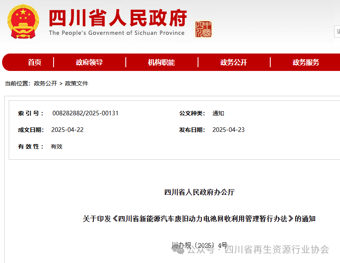The height and width of the screenshot is (263, 340).
Task: Click the 成文日期 value 2025-04-22
Action: pyautogui.click(x=67, y=130)
